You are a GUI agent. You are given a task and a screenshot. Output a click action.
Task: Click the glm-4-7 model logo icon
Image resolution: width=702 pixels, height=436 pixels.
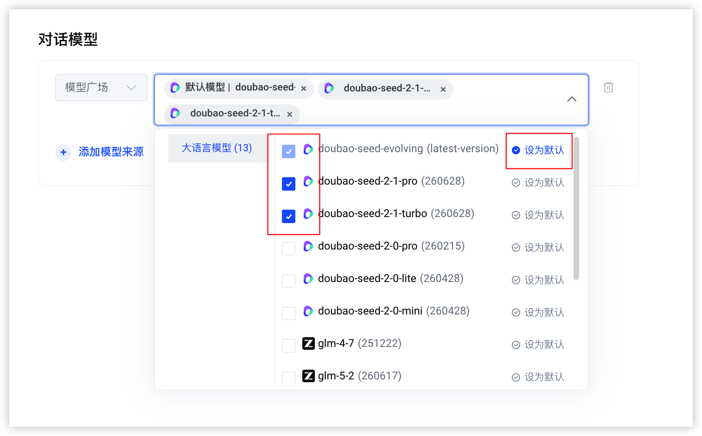coord(308,343)
